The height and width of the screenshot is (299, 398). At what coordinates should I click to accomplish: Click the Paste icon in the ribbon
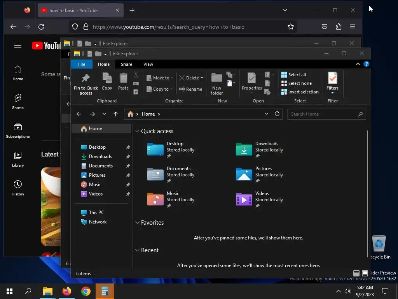123,81
